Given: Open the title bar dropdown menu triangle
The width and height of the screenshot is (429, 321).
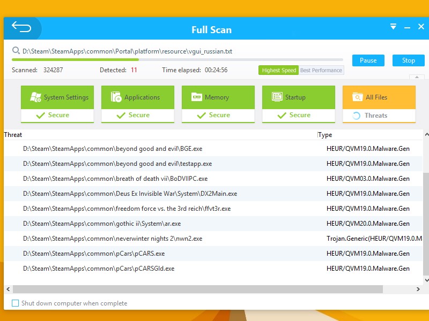Looking at the screenshot, I should click(x=393, y=26).
